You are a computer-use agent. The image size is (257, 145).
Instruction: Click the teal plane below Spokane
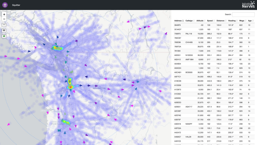click(x=136, y=89)
